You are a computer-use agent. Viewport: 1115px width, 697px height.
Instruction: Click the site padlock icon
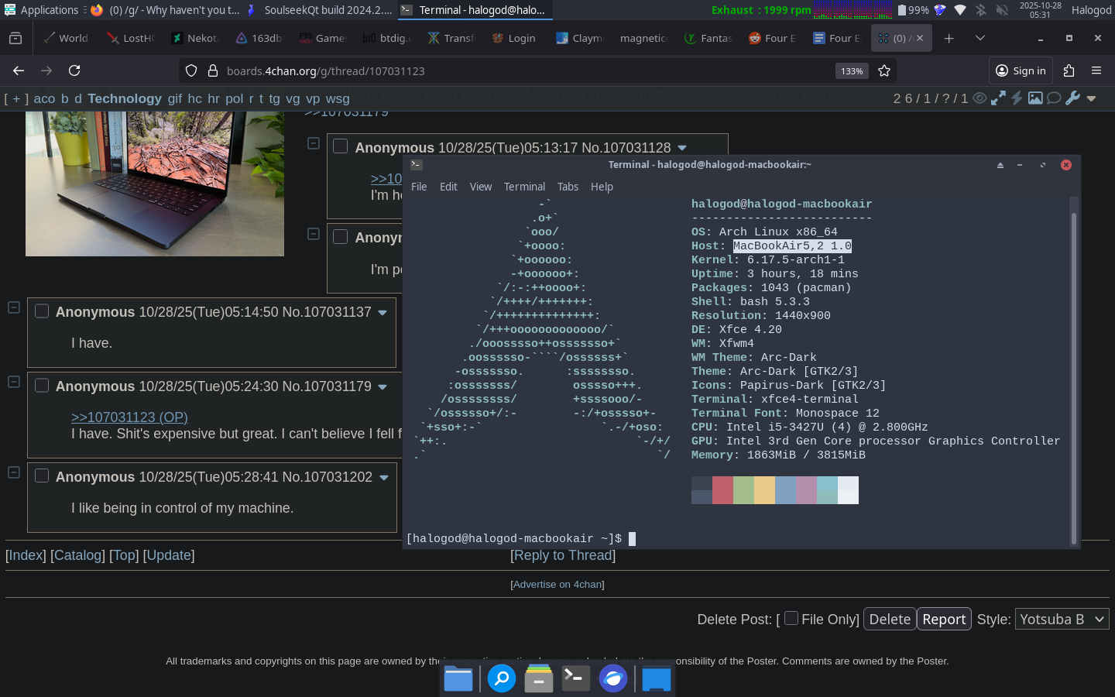(x=213, y=70)
